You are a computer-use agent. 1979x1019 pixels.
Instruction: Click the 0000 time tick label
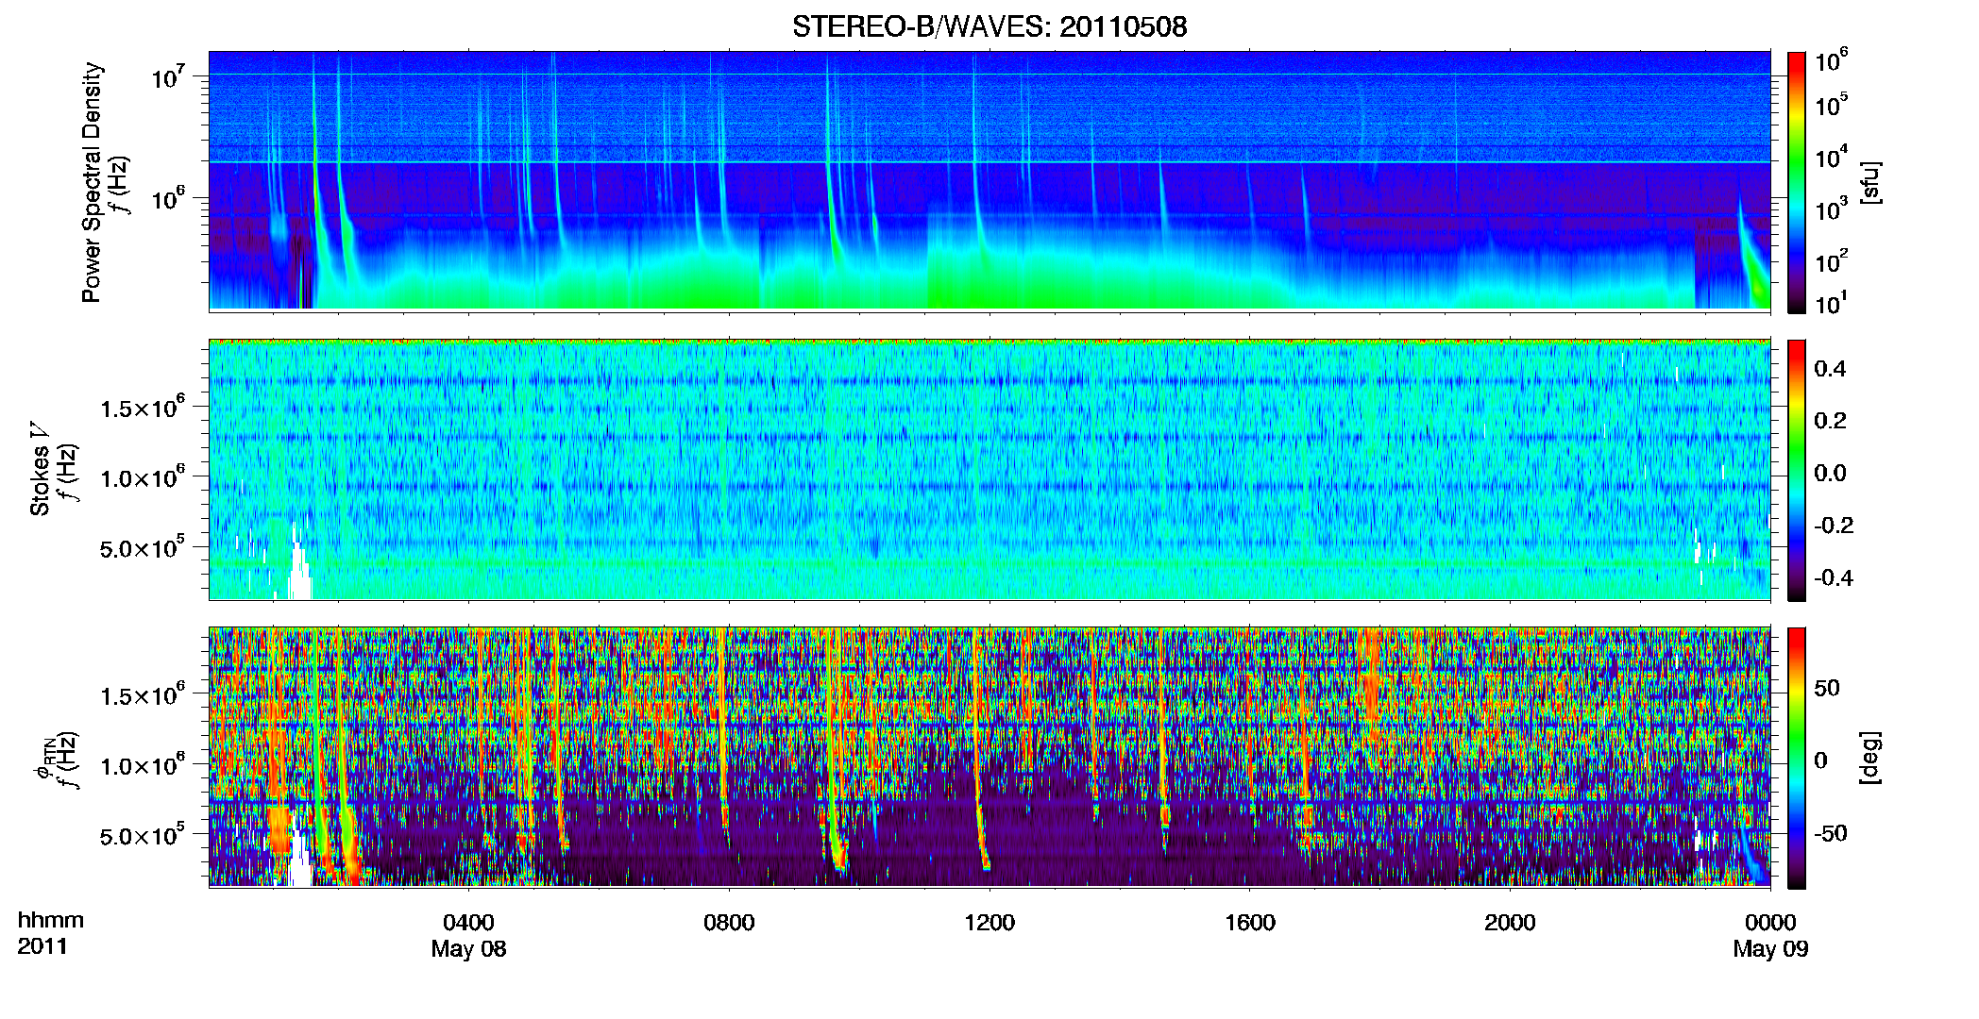tap(1770, 923)
